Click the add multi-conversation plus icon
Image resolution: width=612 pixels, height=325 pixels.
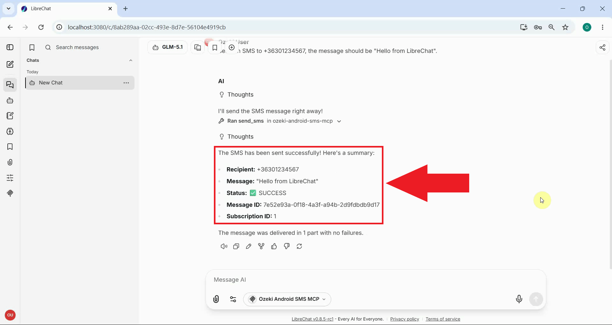(x=232, y=47)
